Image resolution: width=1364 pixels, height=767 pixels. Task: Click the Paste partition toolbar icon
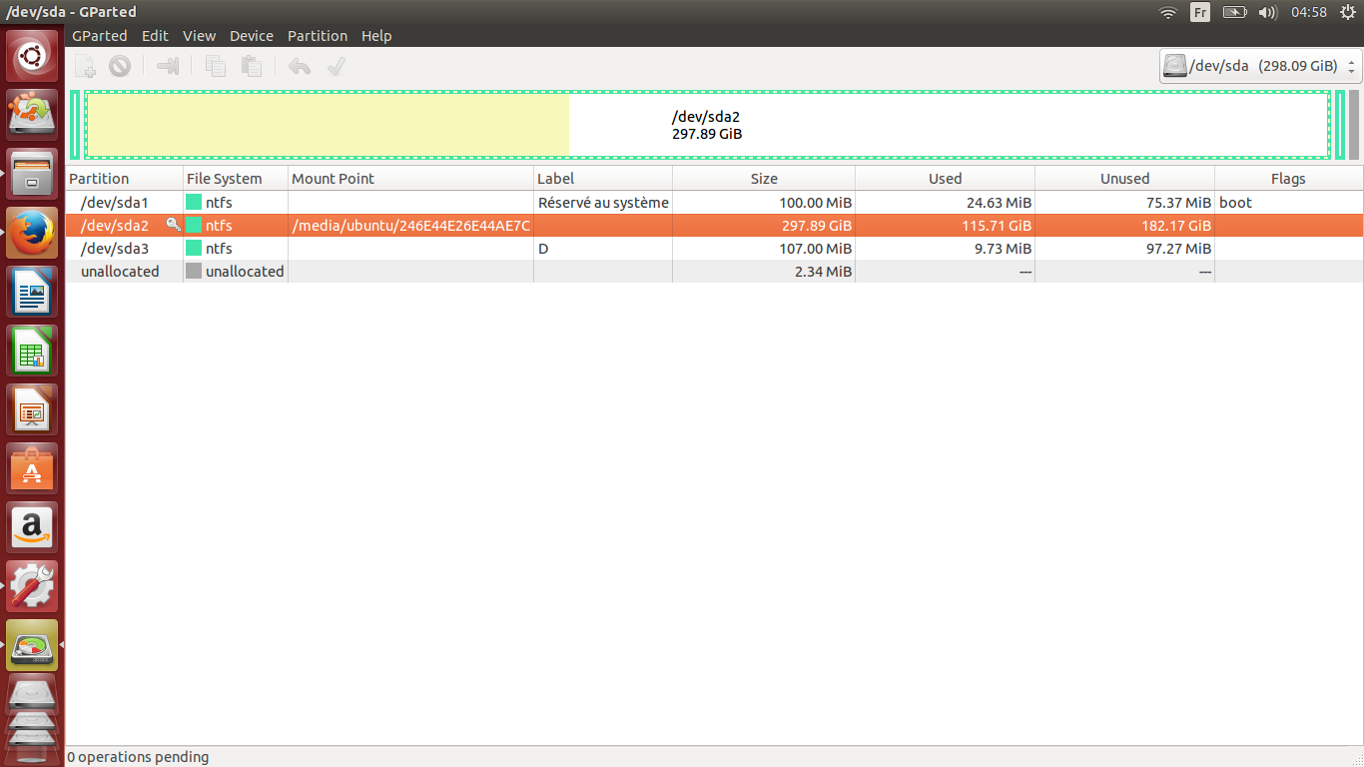click(251, 67)
